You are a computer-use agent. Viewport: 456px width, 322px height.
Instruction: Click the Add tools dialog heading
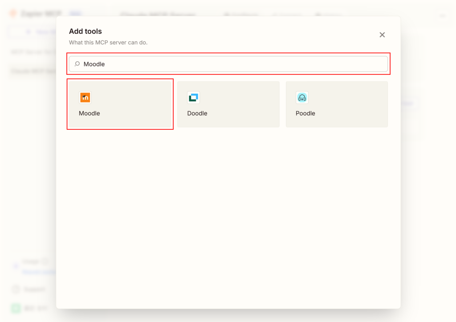[85, 31]
